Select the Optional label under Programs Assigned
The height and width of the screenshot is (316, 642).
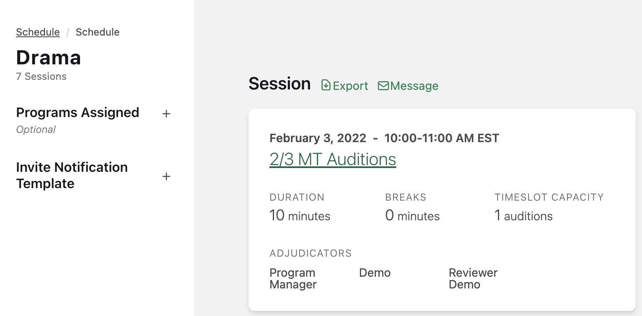(36, 130)
